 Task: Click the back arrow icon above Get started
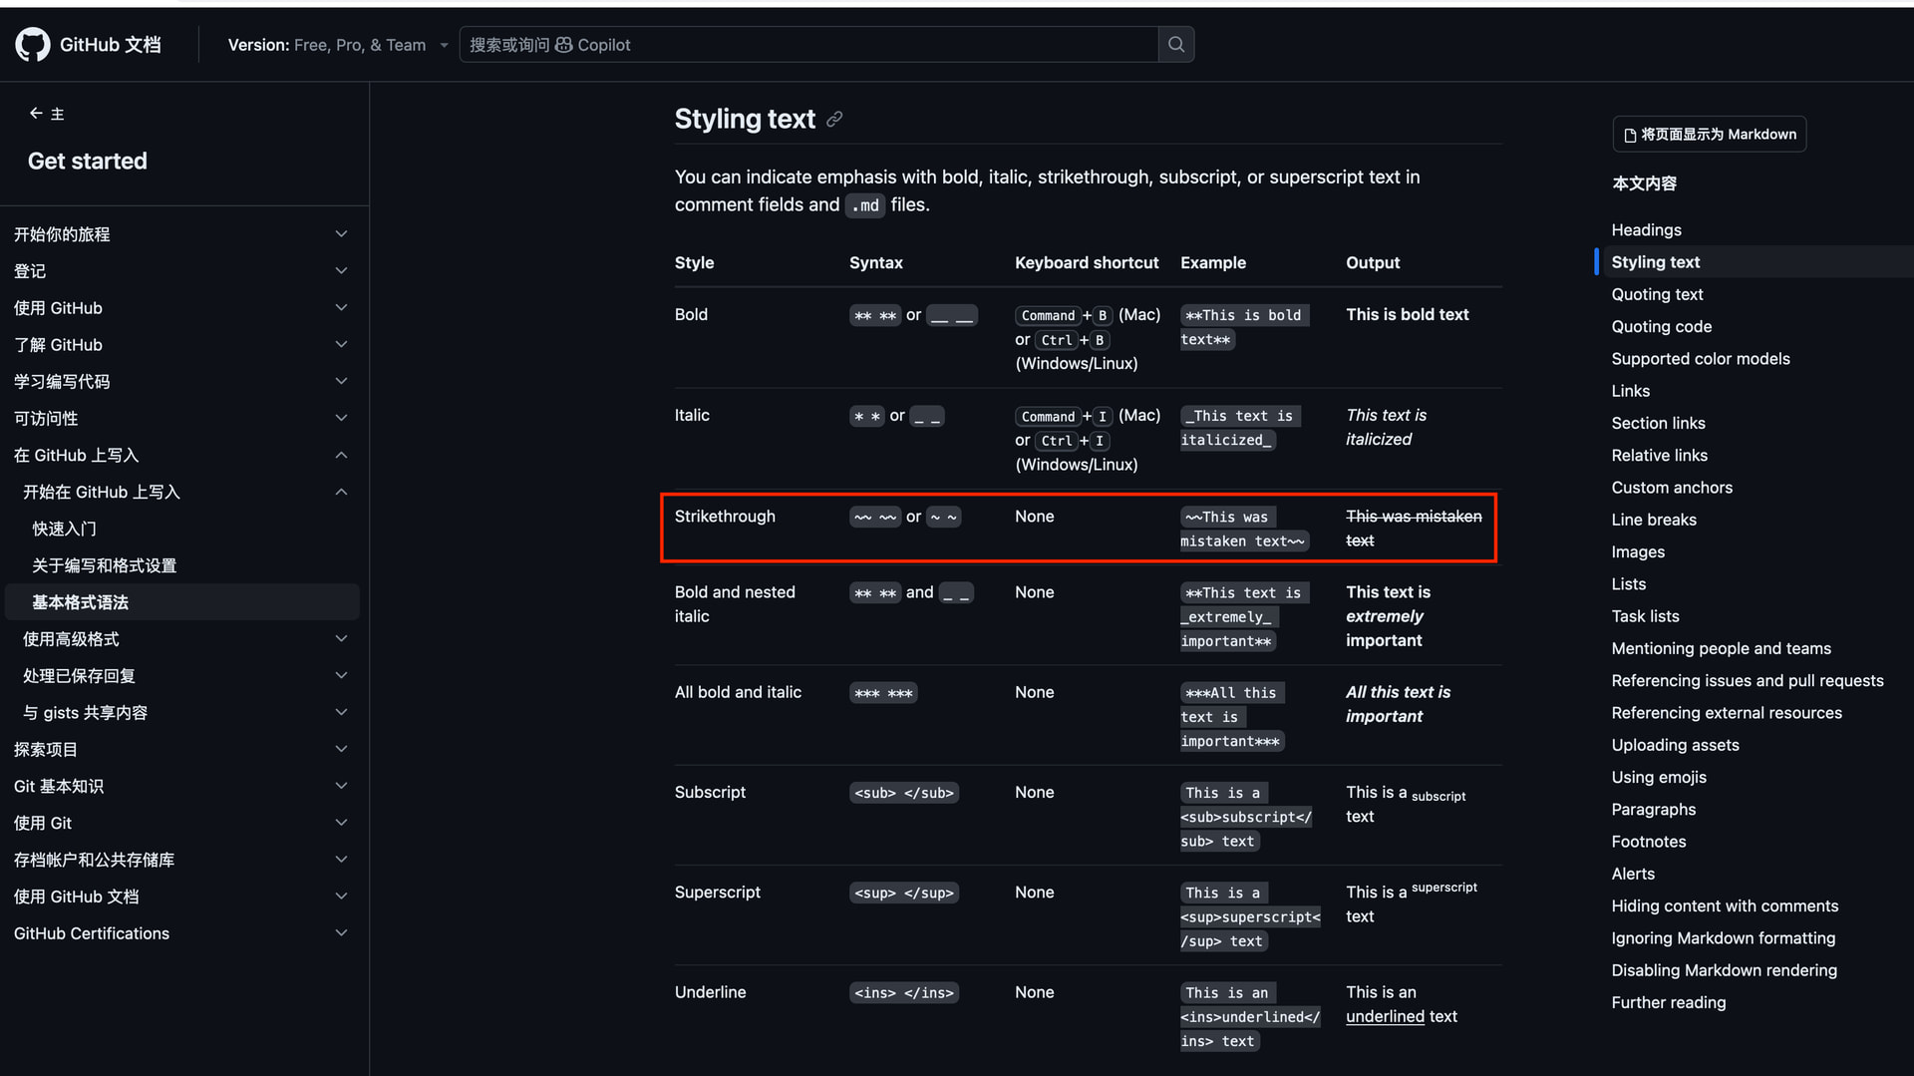[36, 114]
